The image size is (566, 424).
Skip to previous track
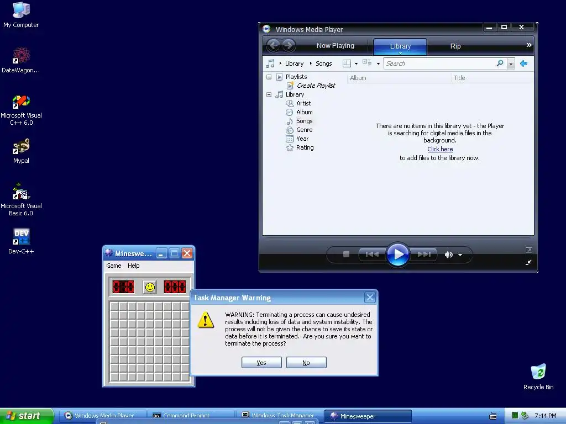[x=372, y=255]
